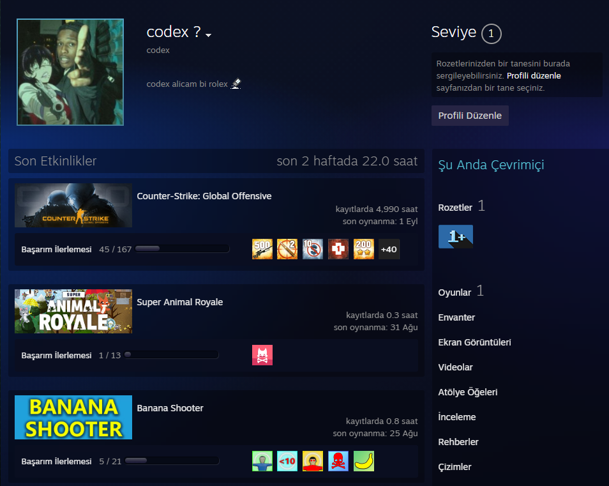Click the 'son 2 haftada 22.0 saat' text
The width and height of the screenshot is (609, 486).
tap(347, 161)
